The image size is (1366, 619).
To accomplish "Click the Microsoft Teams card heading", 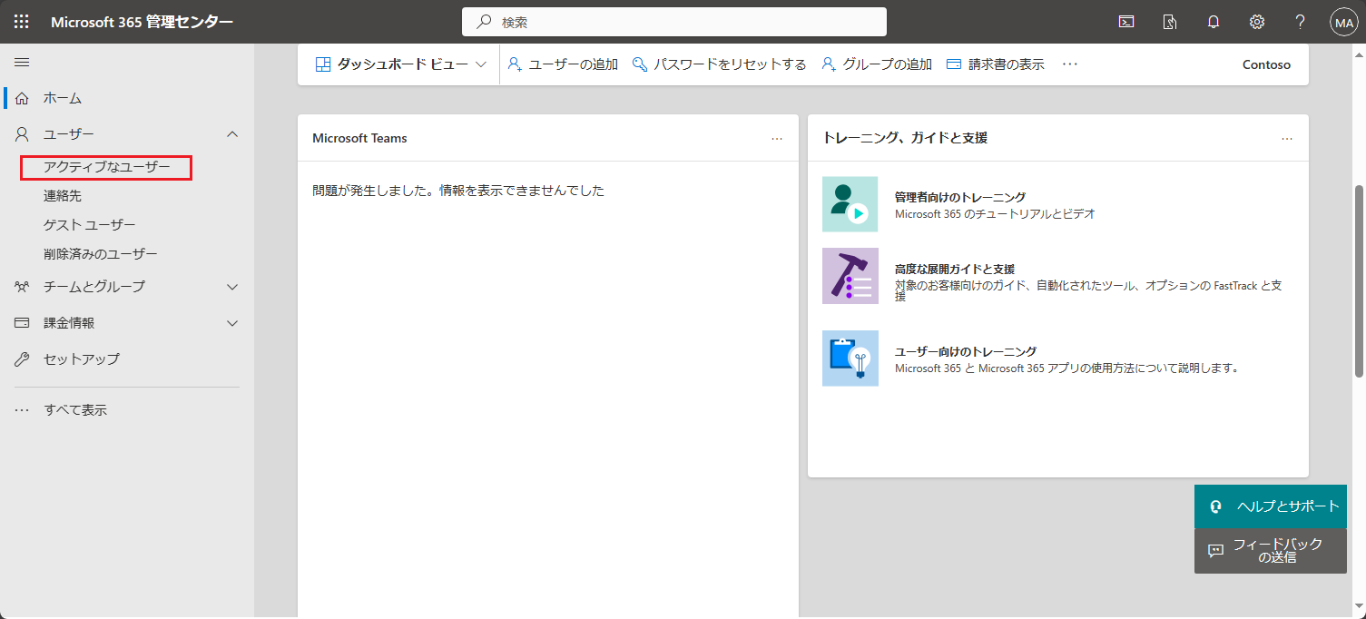I will coord(359,138).
